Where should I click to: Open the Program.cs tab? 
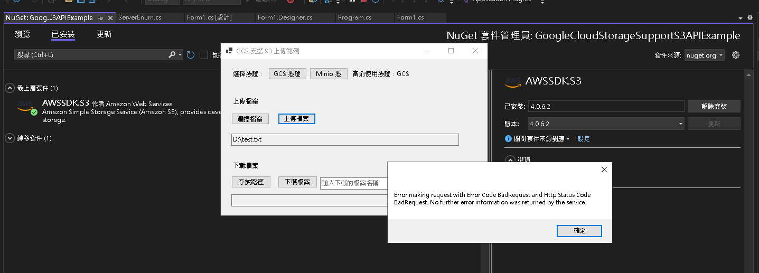point(354,17)
